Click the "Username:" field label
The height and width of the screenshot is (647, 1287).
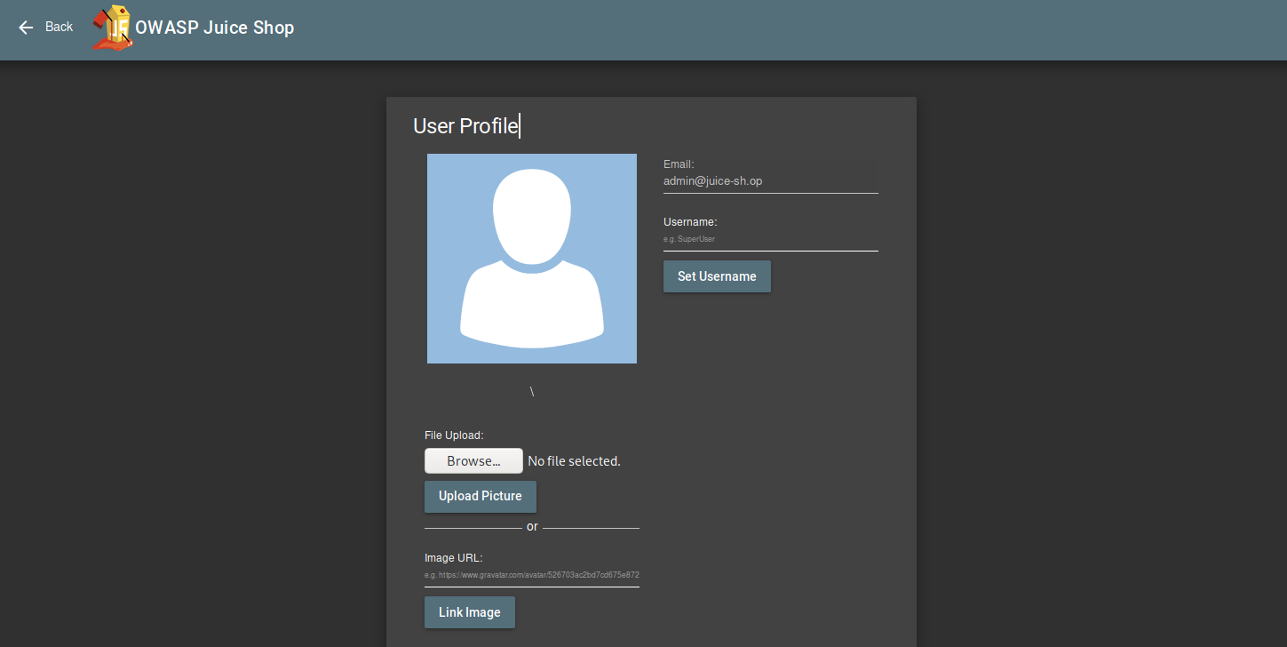tap(690, 222)
